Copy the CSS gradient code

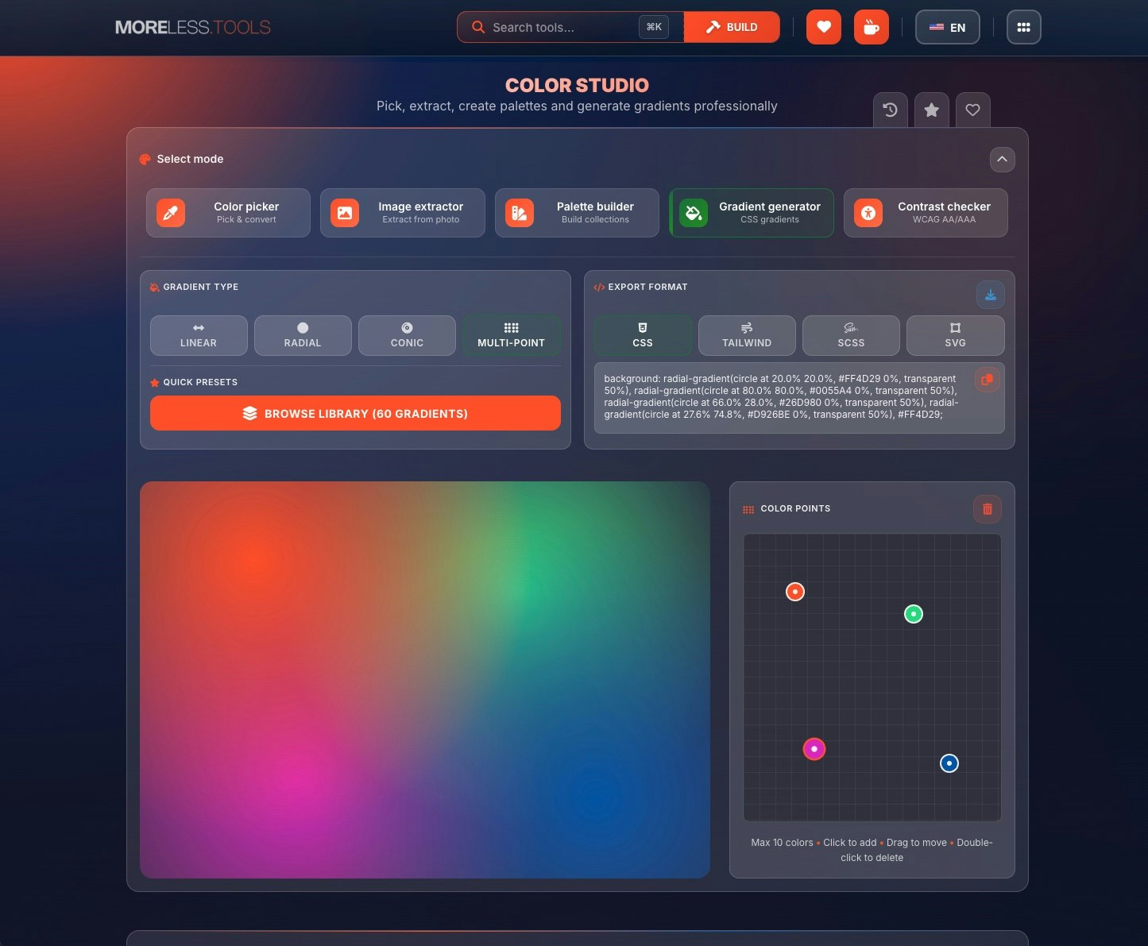pos(987,380)
